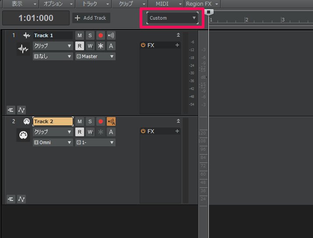Toggle Track 1 FX rack power
The height and width of the screenshot is (238, 313).
143,45
